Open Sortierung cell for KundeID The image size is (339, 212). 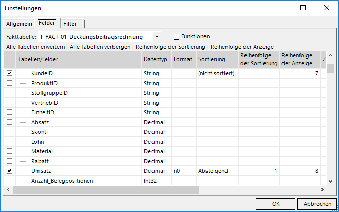coord(216,74)
